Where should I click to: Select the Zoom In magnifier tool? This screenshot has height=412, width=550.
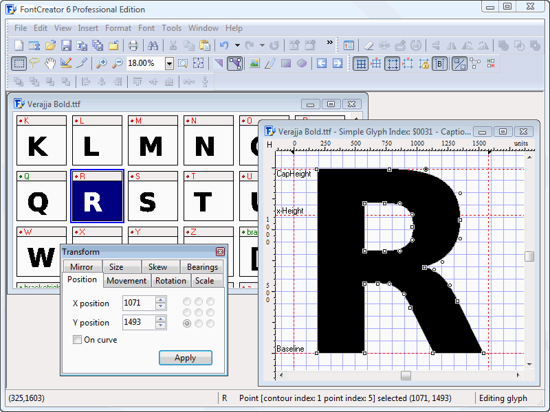(102, 62)
